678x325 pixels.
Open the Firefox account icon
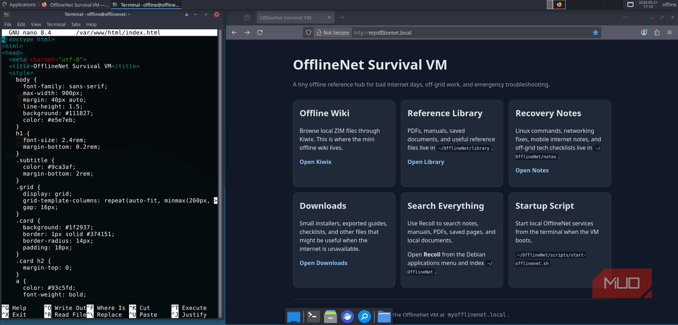[x=644, y=32]
